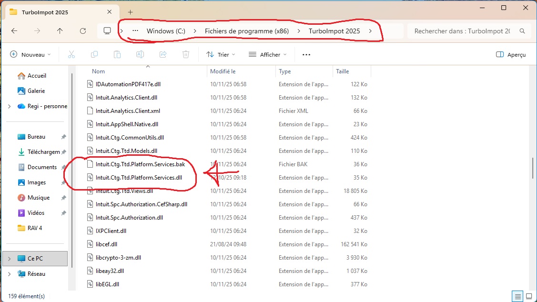Screen dimensions: 537x302
Task: Expand the Réseau tree node
Action: (9, 274)
